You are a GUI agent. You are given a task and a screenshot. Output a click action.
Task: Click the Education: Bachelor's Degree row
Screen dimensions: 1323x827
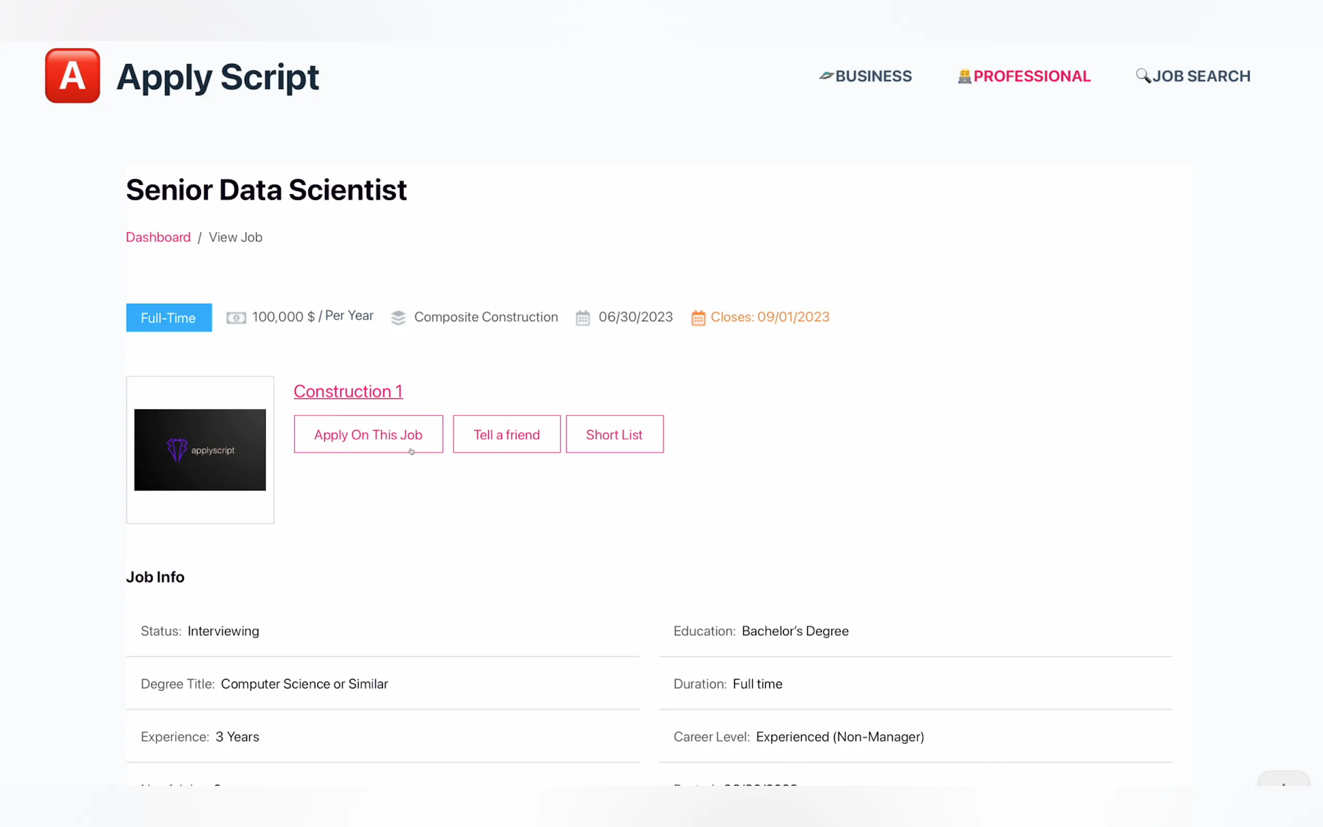(915, 631)
